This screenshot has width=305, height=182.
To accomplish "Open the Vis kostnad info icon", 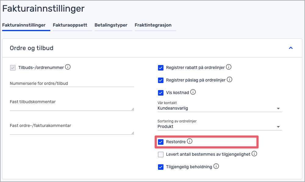I will (193, 92).
